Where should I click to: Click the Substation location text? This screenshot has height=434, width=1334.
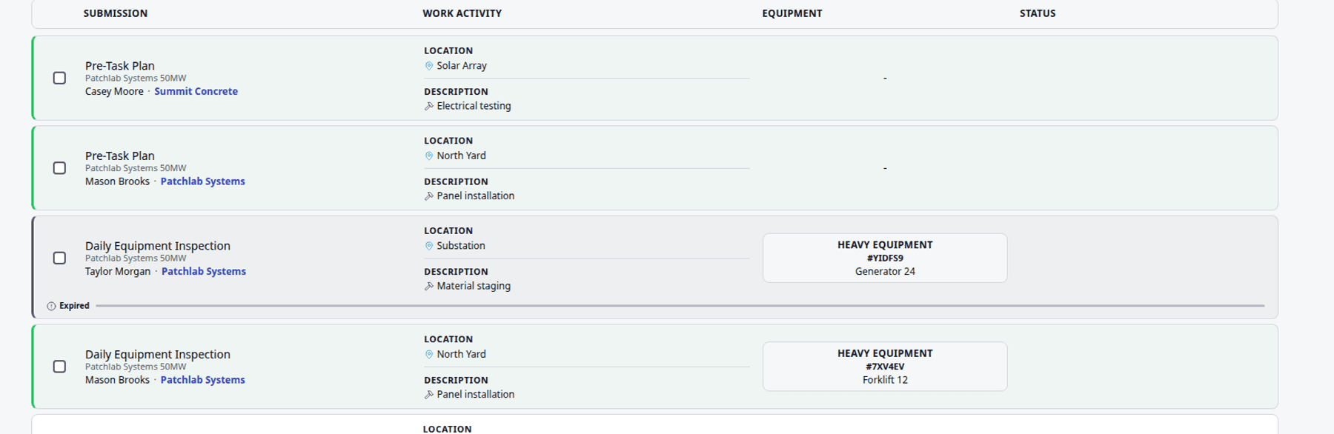tap(461, 246)
